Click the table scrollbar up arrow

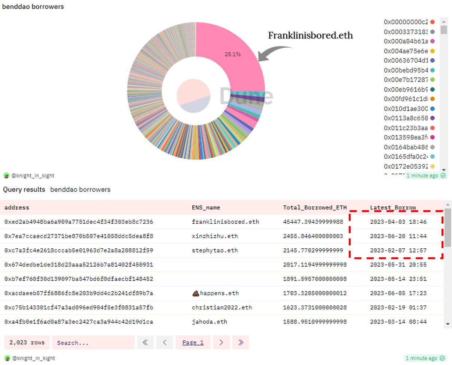[x=448, y=204]
